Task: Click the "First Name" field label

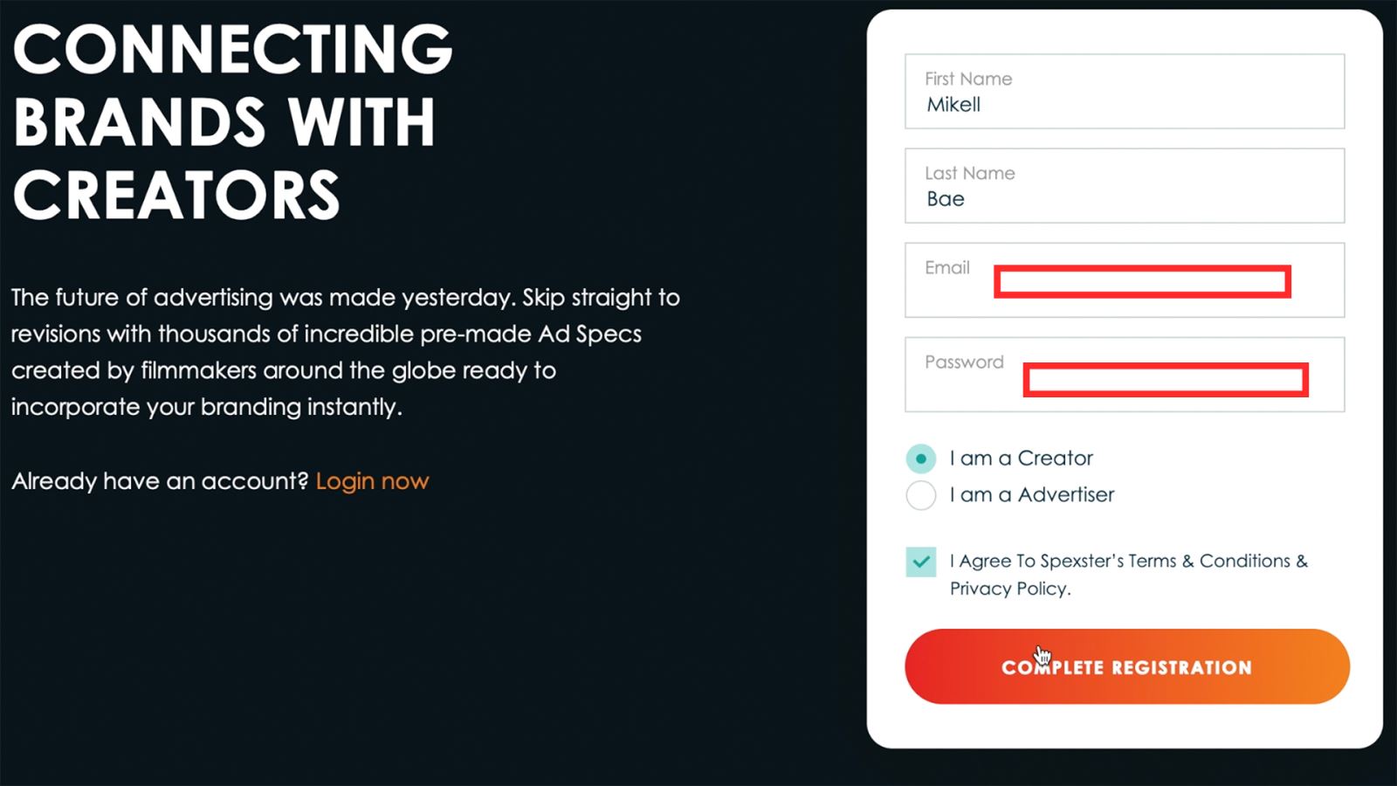Action: click(x=968, y=79)
